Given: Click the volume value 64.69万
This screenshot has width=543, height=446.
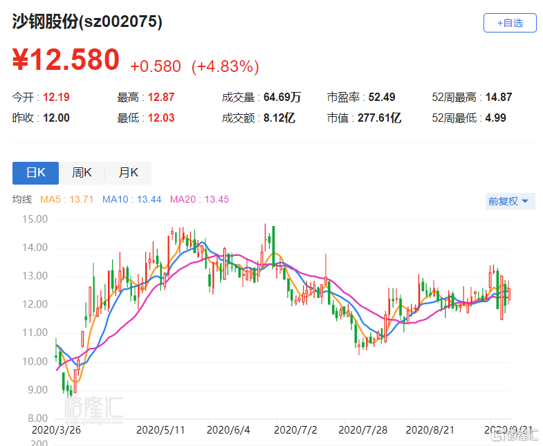Looking at the screenshot, I should click(282, 97).
